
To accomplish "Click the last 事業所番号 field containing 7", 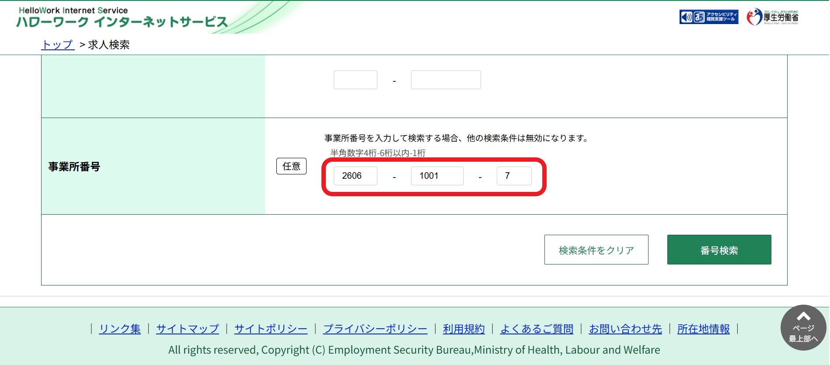I will [x=514, y=176].
